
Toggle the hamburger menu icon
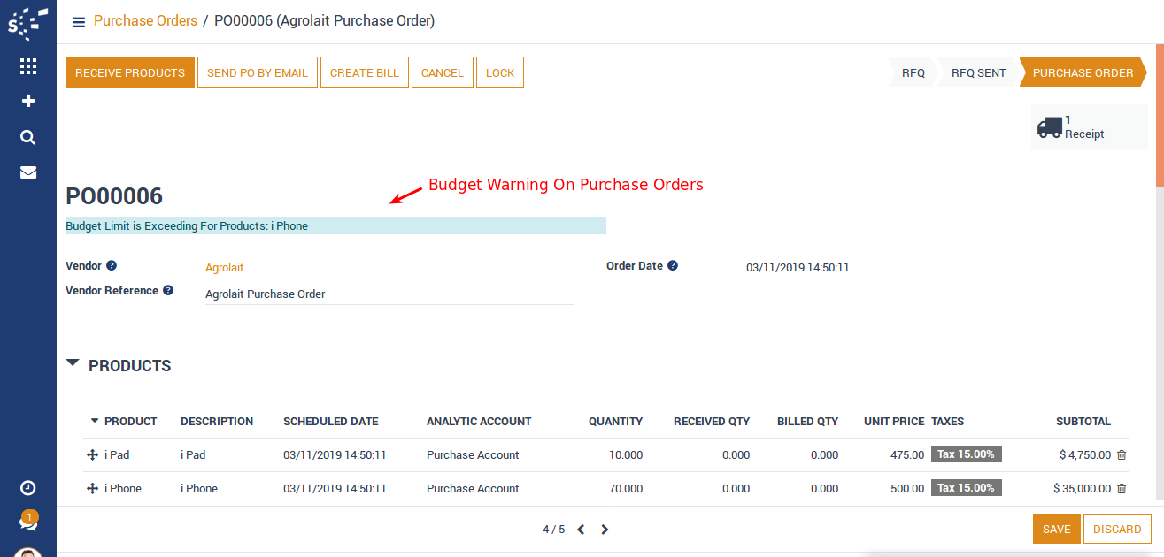(x=79, y=22)
